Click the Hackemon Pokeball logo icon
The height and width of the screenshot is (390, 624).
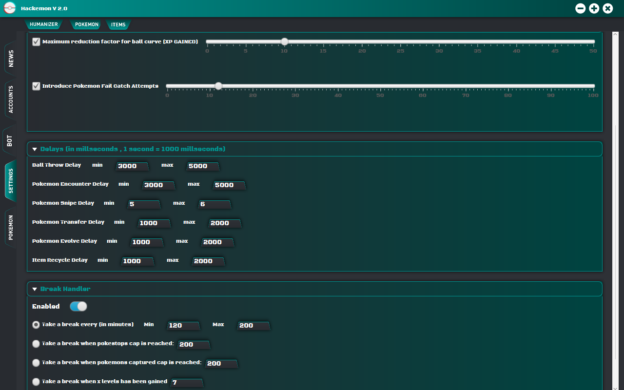pos(10,8)
